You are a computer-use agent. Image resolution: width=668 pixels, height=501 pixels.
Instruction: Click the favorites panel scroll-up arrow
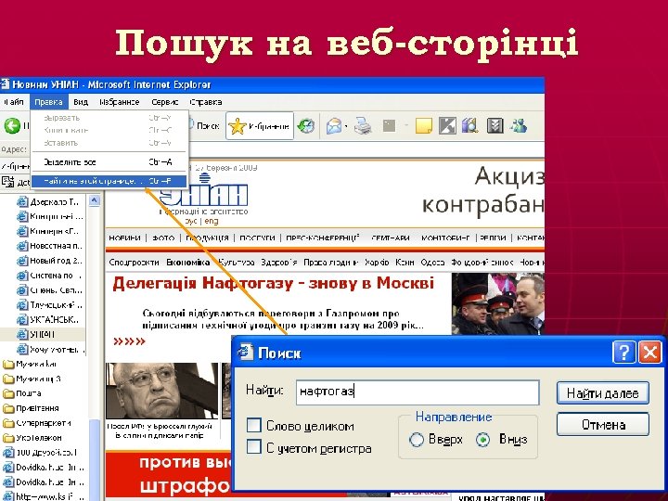(94, 199)
